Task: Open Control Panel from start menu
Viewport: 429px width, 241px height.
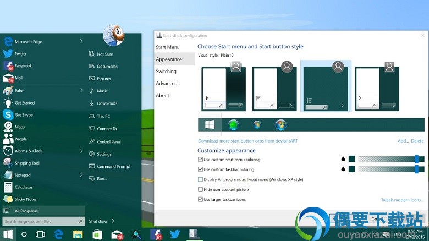Action: pyautogui.click(x=105, y=141)
